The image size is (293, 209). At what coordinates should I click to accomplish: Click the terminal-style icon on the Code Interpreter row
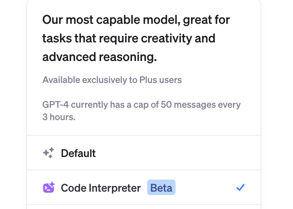point(48,188)
